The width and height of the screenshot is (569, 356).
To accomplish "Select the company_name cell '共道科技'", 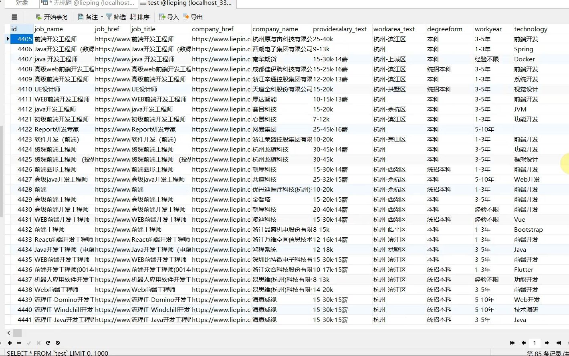I will (282, 179).
